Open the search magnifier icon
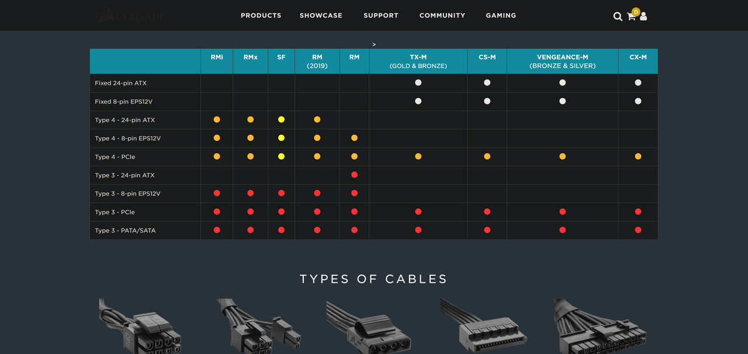This screenshot has width=748, height=354. click(618, 16)
